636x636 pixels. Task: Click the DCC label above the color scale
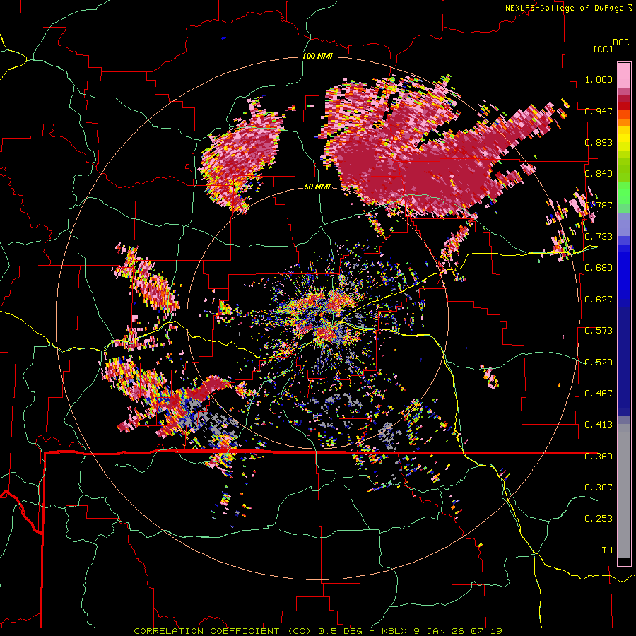pyautogui.click(x=621, y=42)
